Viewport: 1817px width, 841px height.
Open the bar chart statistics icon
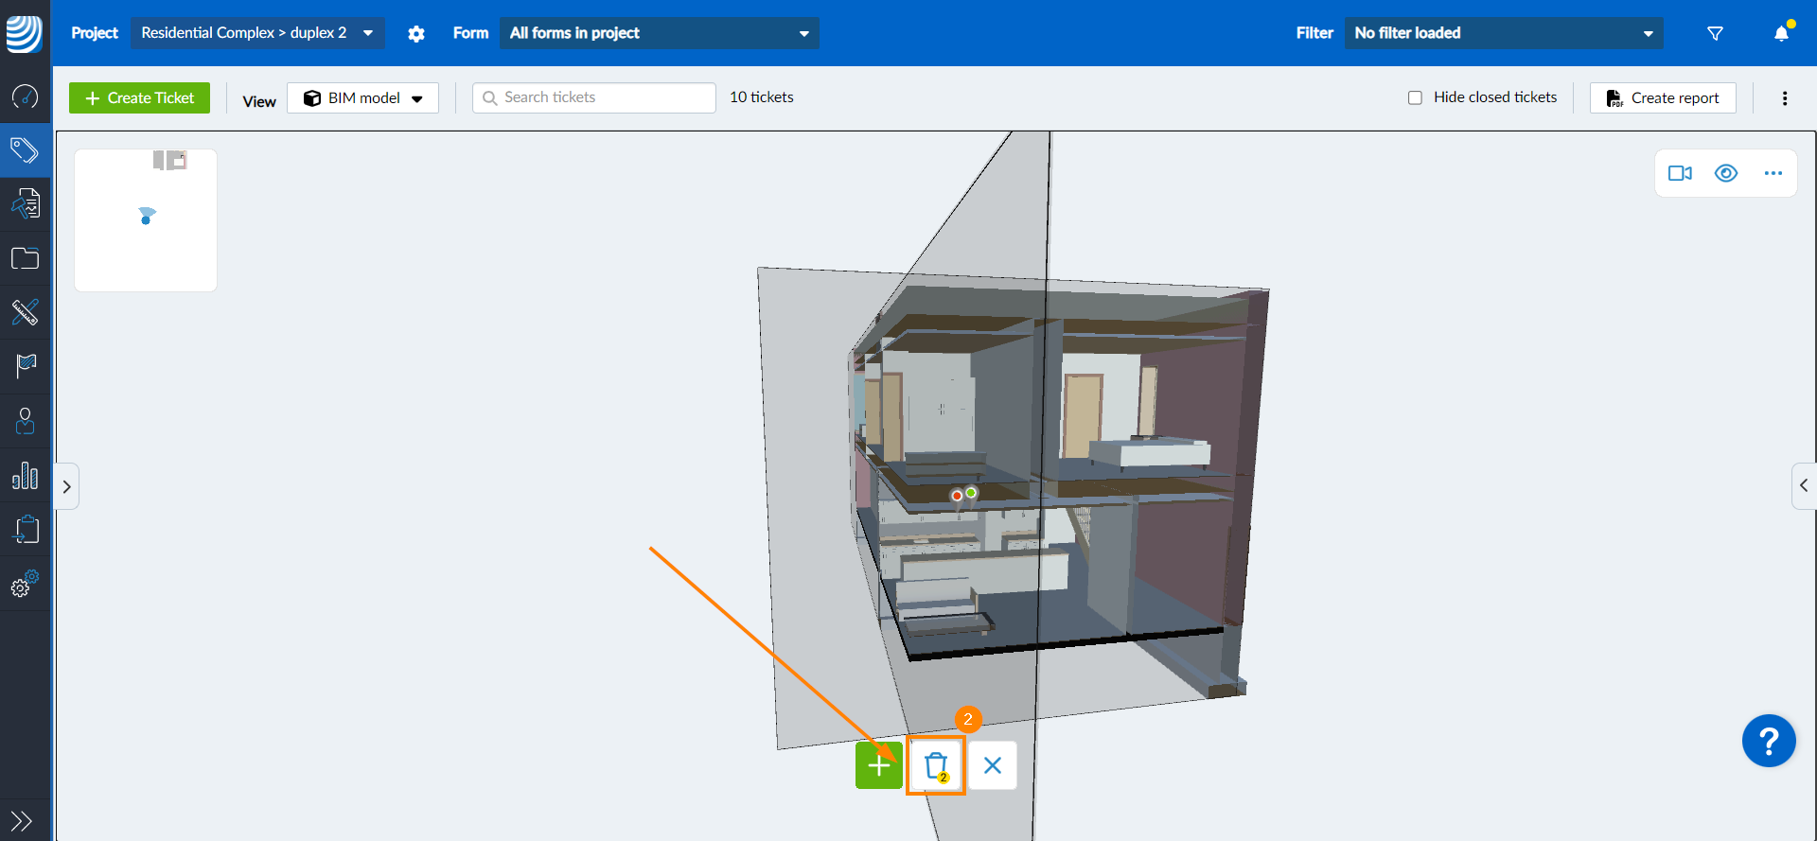pyautogui.click(x=25, y=475)
